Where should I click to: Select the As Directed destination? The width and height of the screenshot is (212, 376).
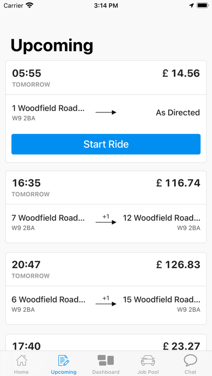178,112
